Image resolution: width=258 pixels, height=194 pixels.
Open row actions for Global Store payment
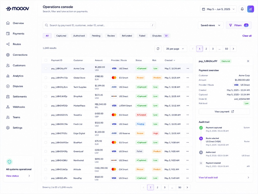point(188,78)
